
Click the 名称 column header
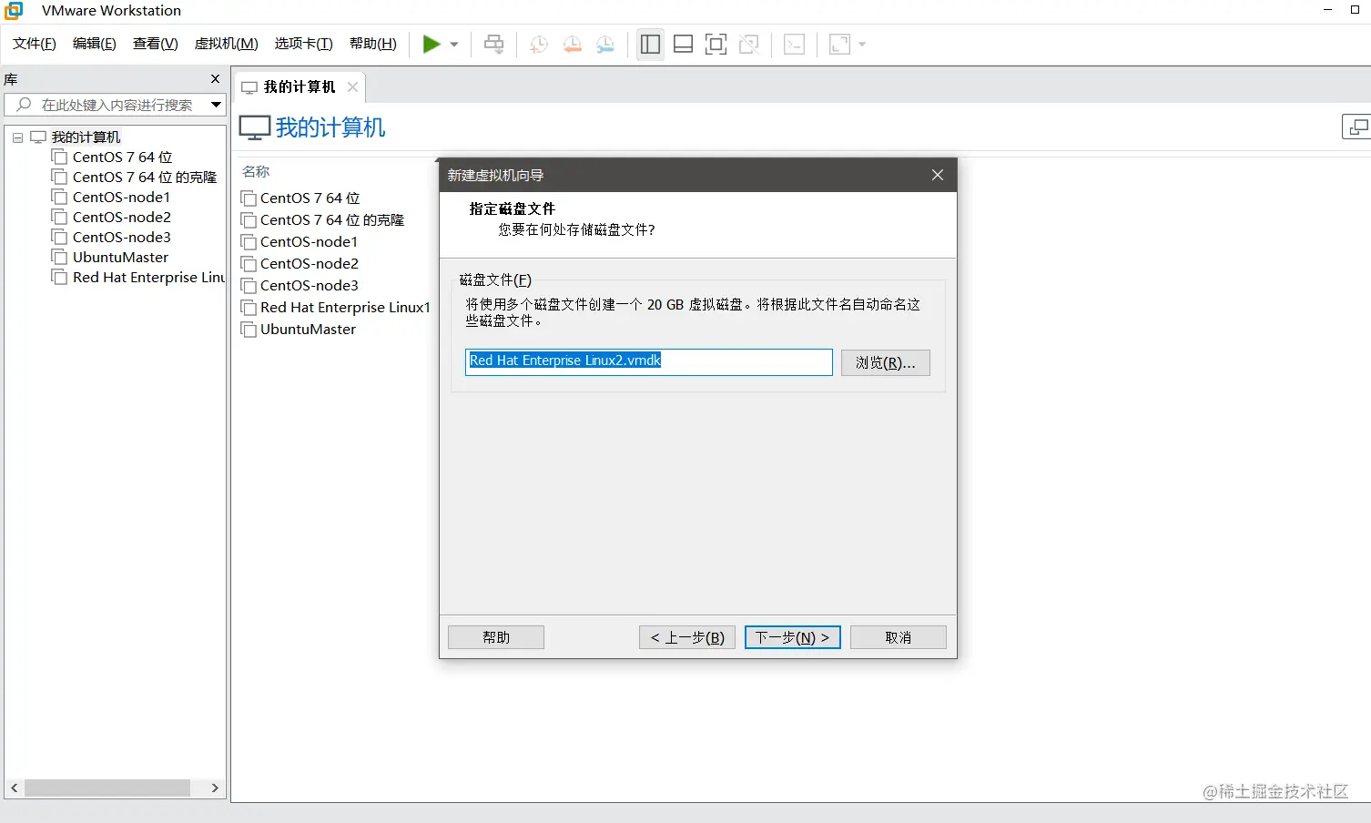coord(256,172)
